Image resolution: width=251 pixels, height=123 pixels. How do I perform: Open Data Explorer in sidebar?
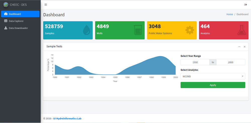pyautogui.click(x=16, y=21)
